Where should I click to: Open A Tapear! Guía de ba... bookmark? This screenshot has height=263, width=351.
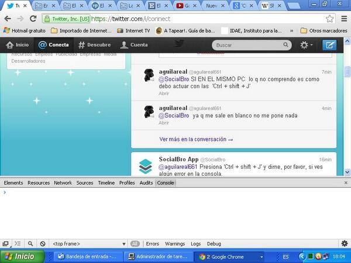click(185, 30)
